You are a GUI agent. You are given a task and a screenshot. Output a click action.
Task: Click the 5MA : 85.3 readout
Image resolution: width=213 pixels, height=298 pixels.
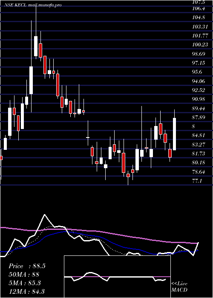coord(25,283)
